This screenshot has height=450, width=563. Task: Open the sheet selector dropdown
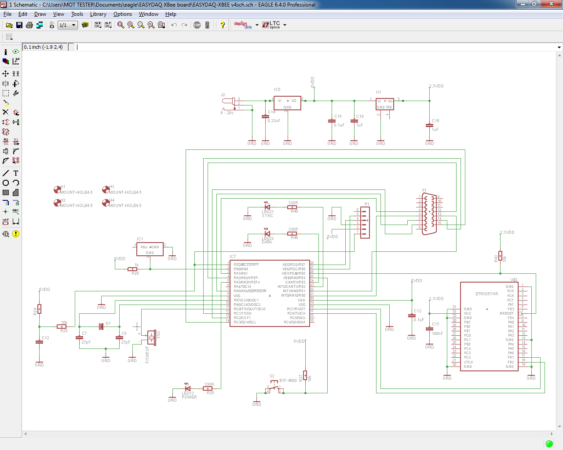(73, 25)
